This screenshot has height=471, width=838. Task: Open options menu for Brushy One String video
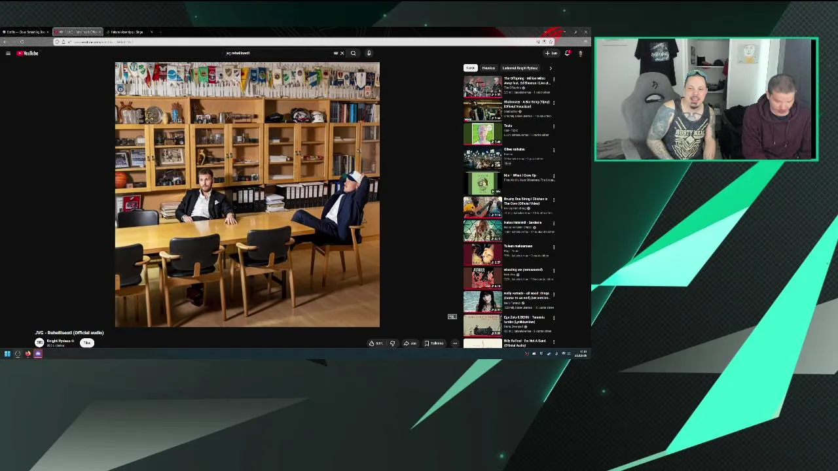tap(554, 200)
